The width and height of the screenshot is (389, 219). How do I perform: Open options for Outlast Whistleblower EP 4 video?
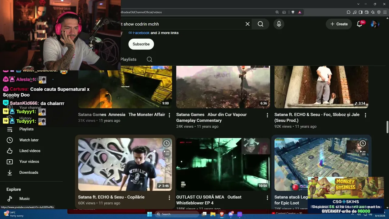coord(267,198)
